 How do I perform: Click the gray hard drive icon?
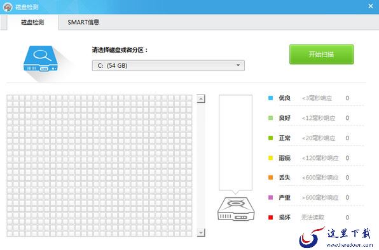point(236,209)
